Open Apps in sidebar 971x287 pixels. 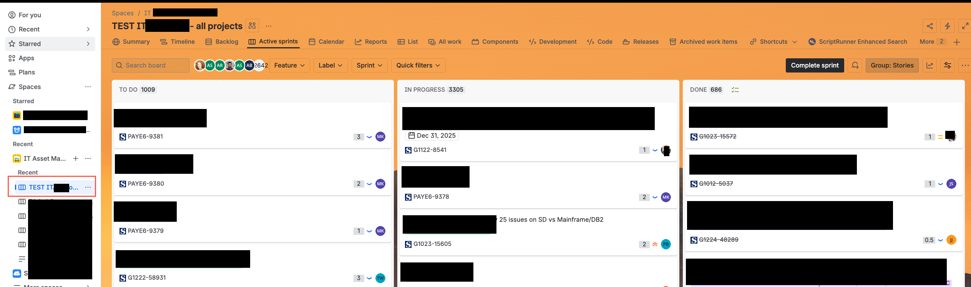click(50, 58)
